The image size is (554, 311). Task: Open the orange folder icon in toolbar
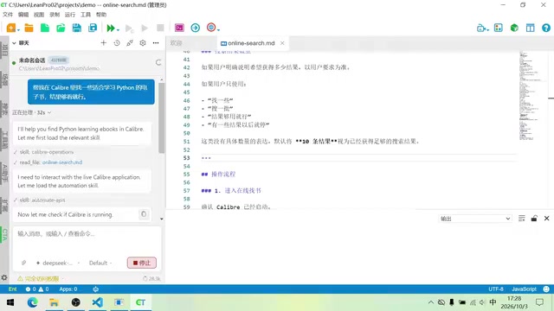click(29, 28)
